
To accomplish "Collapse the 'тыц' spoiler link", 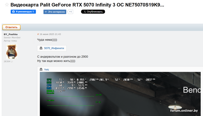I will pos(46,69).
